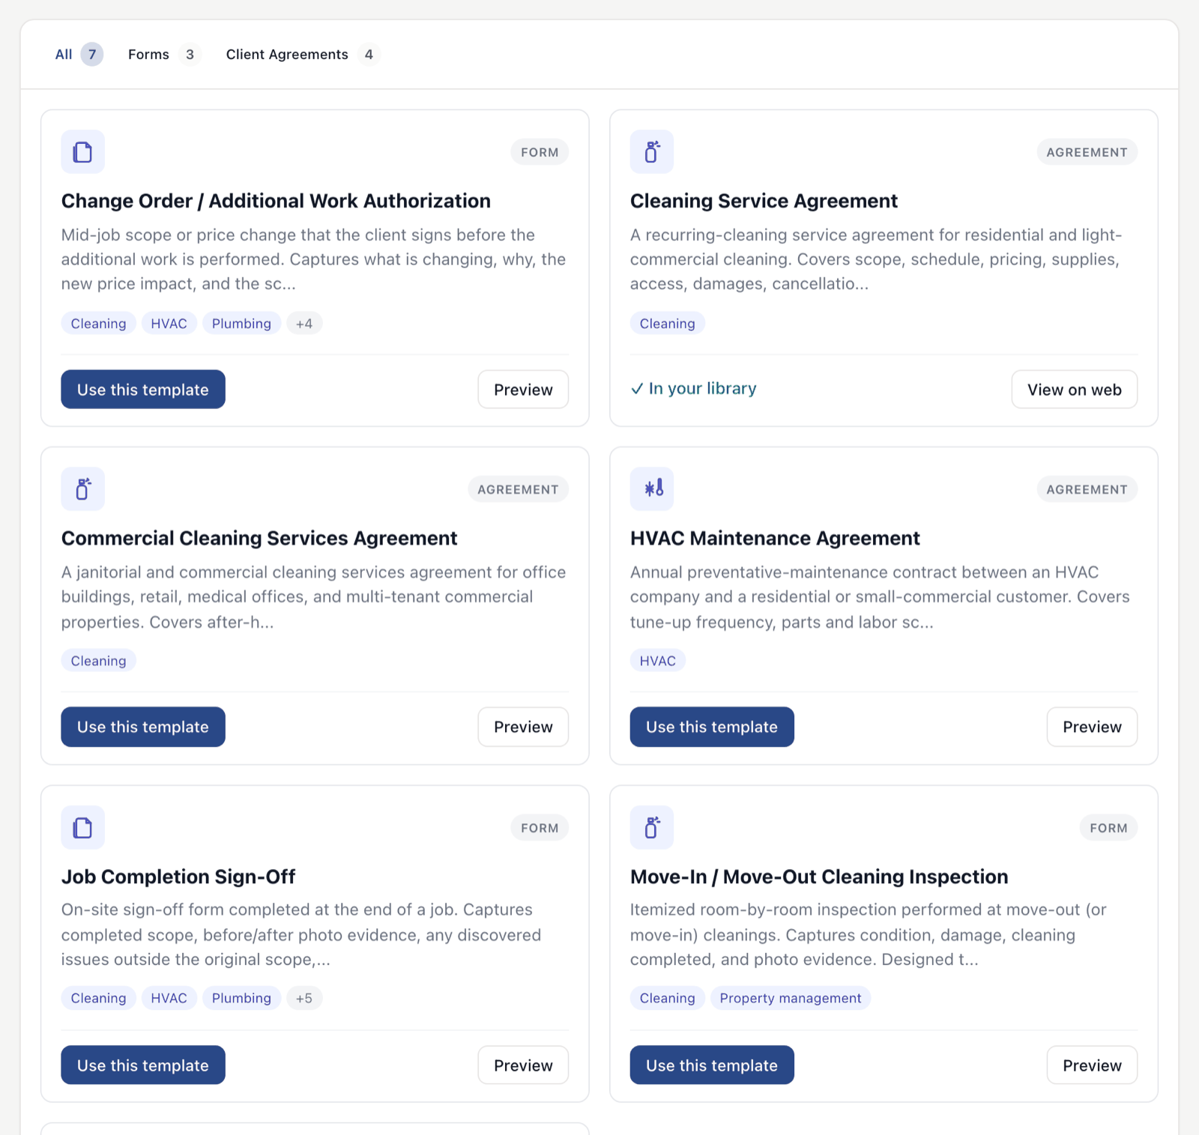
Task: Click the In your library status text
Action: 694,388
